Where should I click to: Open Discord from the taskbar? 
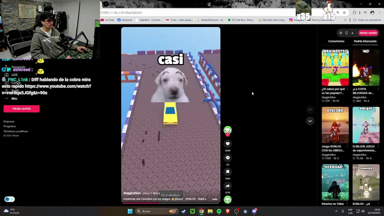pos(254,211)
